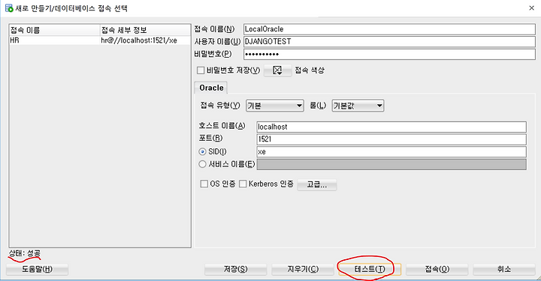Close the connection dialog window
Image resolution: width=541 pixels, height=281 pixels.
click(x=531, y=8)
